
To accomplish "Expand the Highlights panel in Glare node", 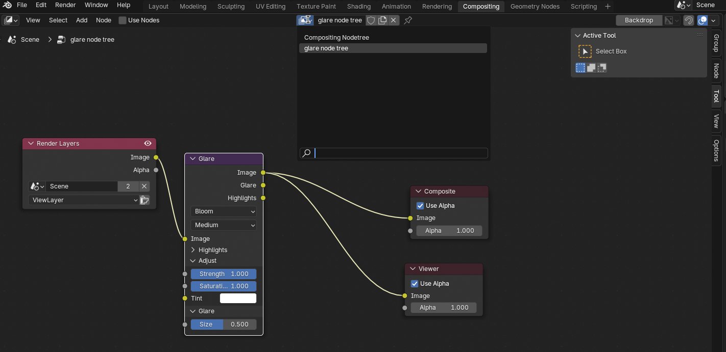I will (193, 250).
